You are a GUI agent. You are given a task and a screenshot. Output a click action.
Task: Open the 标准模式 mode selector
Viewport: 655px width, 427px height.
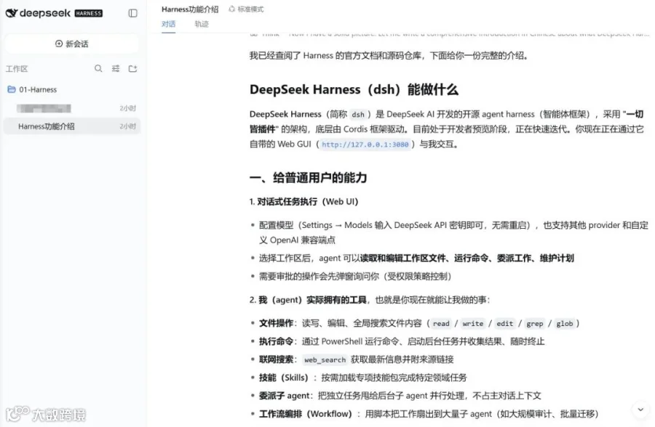tap(247, 9)
